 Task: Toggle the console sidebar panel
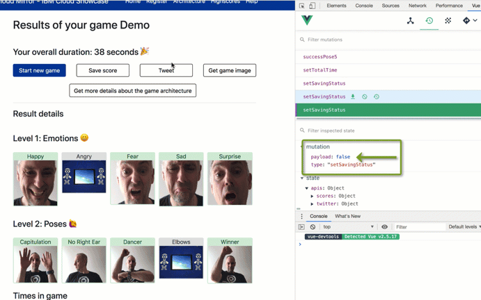point(301,227)
